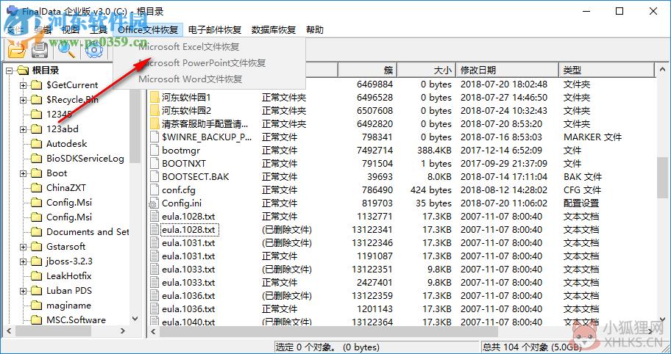
Task: Click the gear file icon next to Config.ini
Action: point(154,203)
